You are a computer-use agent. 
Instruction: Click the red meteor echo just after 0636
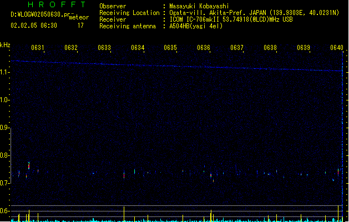pos(211,175)
